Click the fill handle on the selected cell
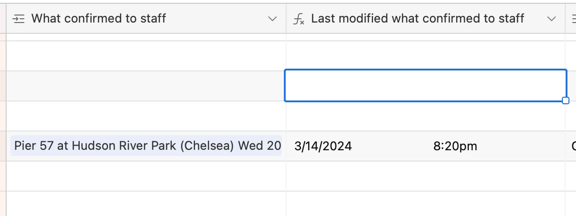This screenshot has height=216, width=576. (x=566, y=100)
